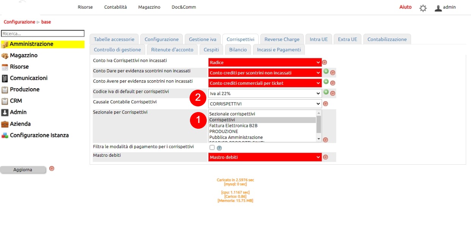Open settings via the gear icon
471x226 pixels.
pyautogui.click(x=423, y=8)
